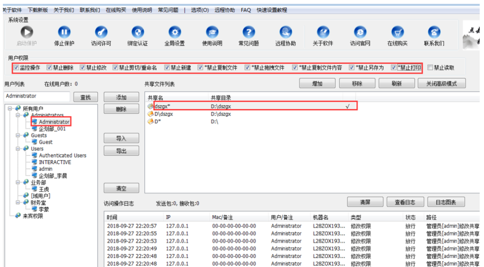Open 访问官网 browser icon

(360, 32)
